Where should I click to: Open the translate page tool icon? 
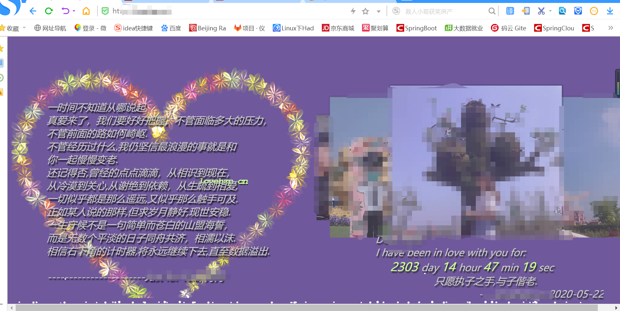pos(510,11)
